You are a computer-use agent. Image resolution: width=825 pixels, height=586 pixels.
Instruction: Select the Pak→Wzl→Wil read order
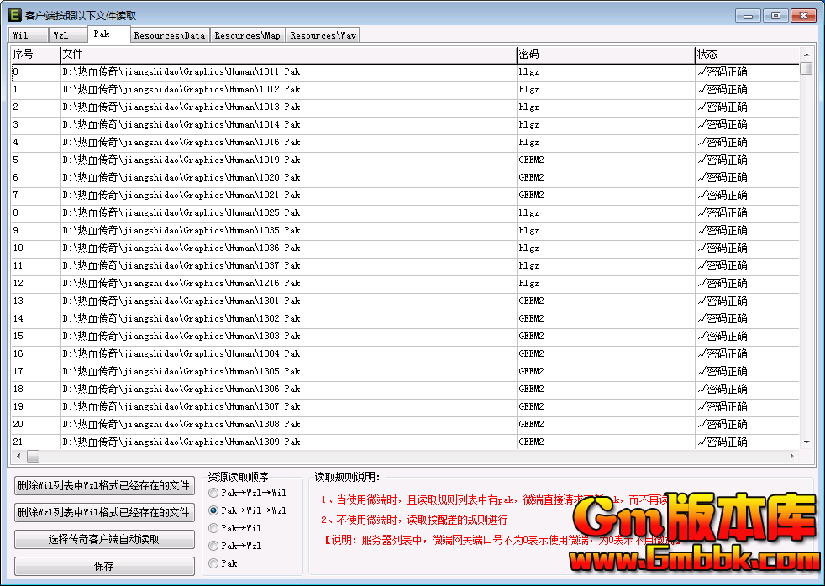[x=214, y=493]
